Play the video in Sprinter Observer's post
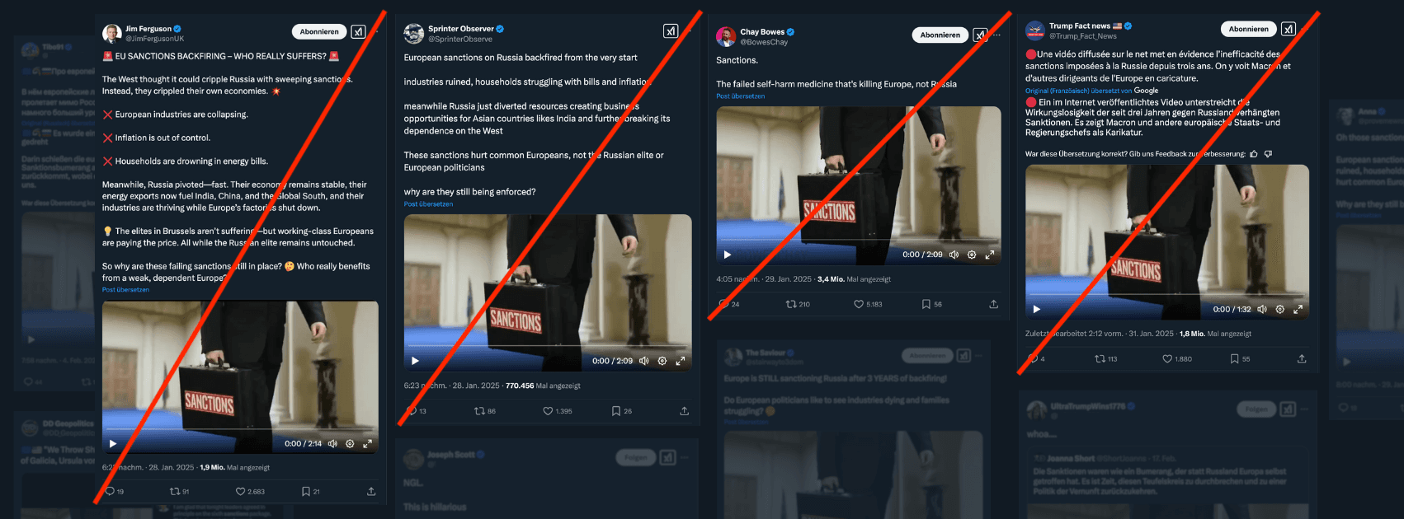 [x=415, y=361]
